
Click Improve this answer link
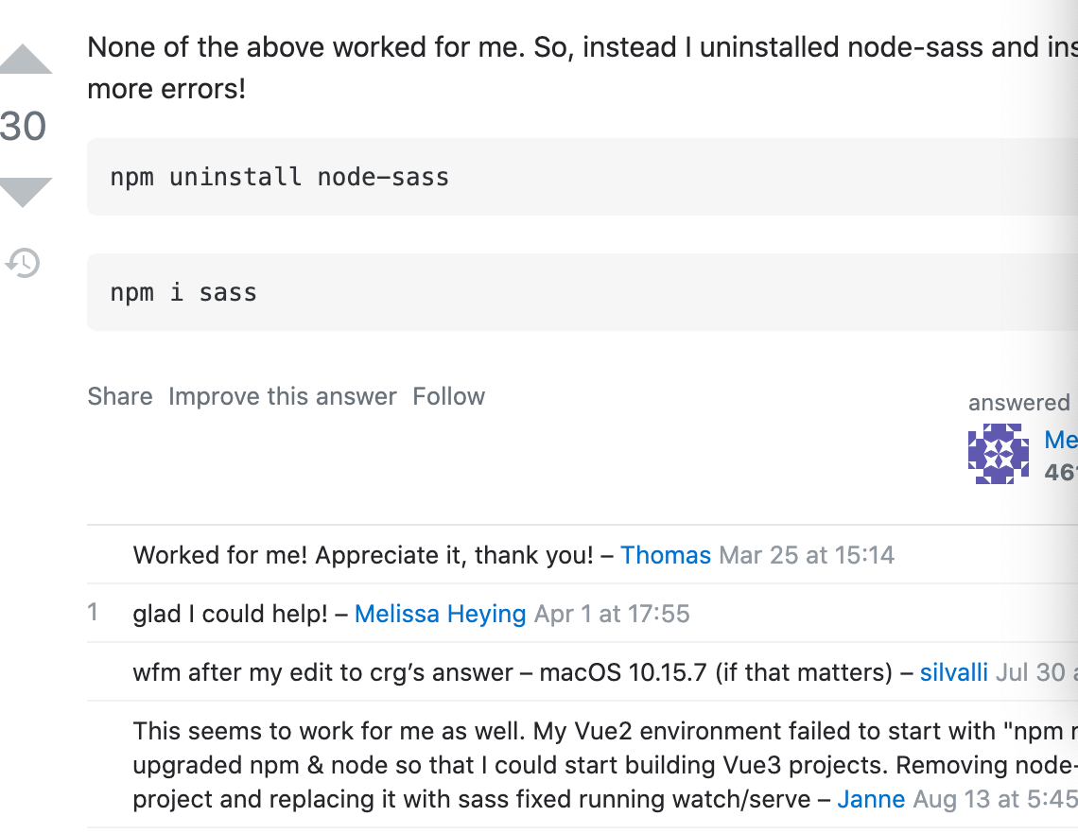pyautogui.click(x=282, y=396)
